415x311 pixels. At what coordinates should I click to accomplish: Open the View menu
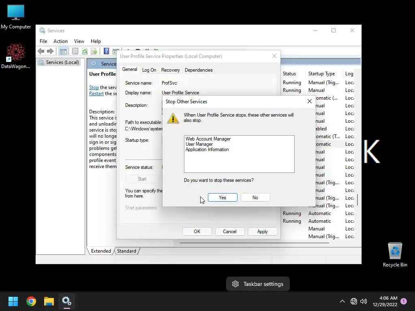point(79,41)
